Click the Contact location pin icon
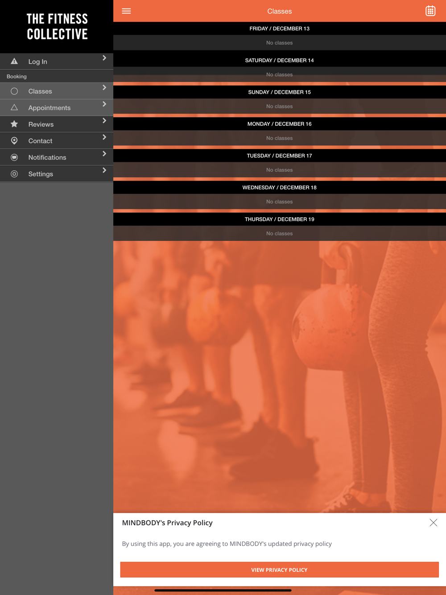This screenshot has height=595, width=446. (14, 140)
